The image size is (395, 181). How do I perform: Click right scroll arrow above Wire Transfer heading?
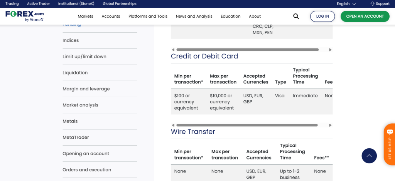click(x=330, y=125)
